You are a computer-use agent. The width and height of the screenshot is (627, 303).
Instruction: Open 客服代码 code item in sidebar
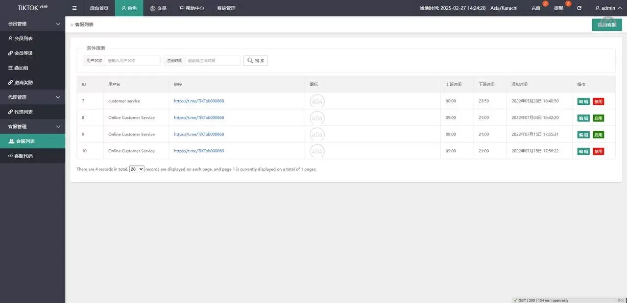[x=24, y=156]
